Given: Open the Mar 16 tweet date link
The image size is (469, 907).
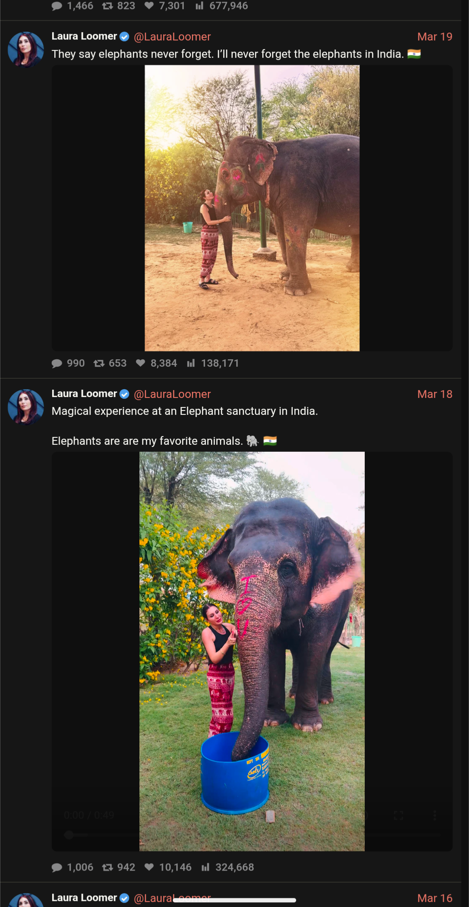Looking at the screenshot, I should 434,898.
